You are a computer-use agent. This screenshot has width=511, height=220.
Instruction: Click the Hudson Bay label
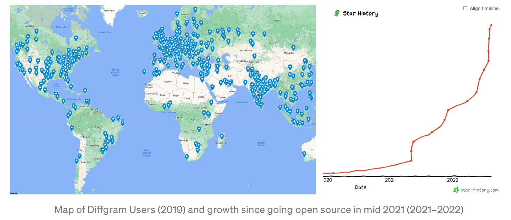pyautogui.click(x=62, y=27)
